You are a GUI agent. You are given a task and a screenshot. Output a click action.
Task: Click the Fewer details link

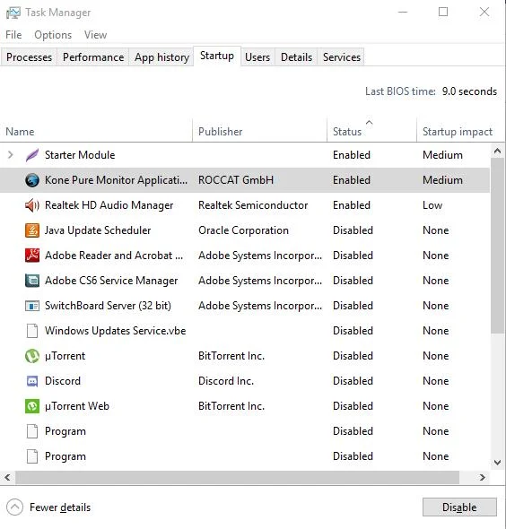coord(60,507)
